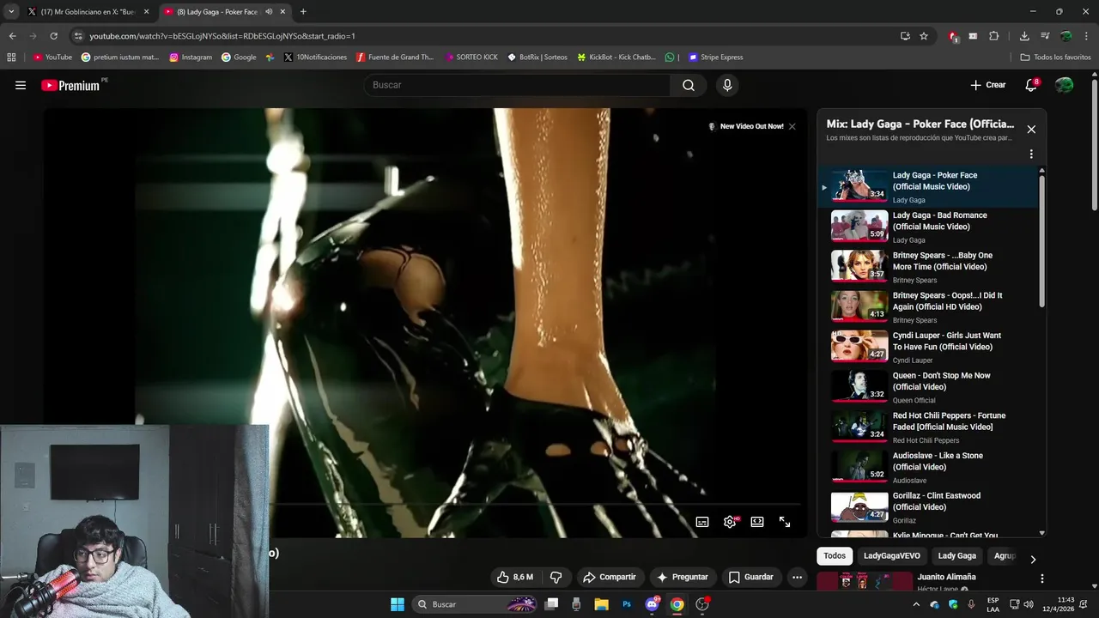1099x618 pixels.
Task: Open the Juanito Alimaña suggested video
Action: click(946, 577)
